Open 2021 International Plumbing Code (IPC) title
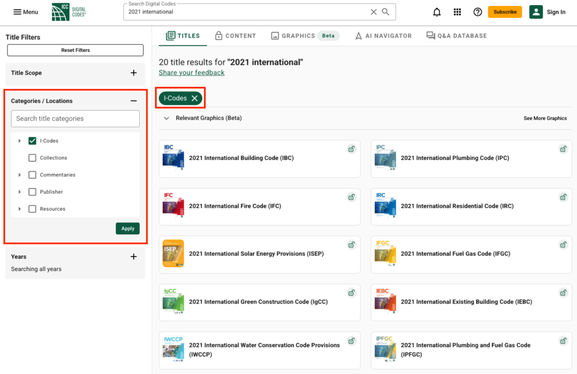 click(455, 158)
